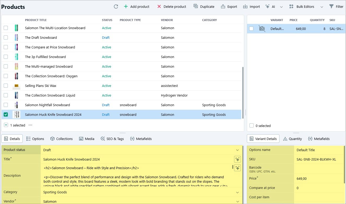Screen dimensions: 346x204
Task: Click the Export button label
Action: (232, 7)
